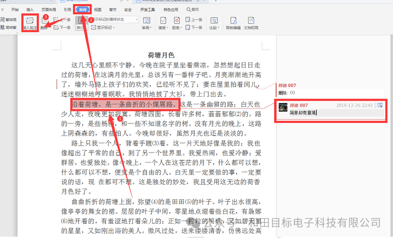
Task: Select the 审阅 tab
Action: (x=82, y=9)
